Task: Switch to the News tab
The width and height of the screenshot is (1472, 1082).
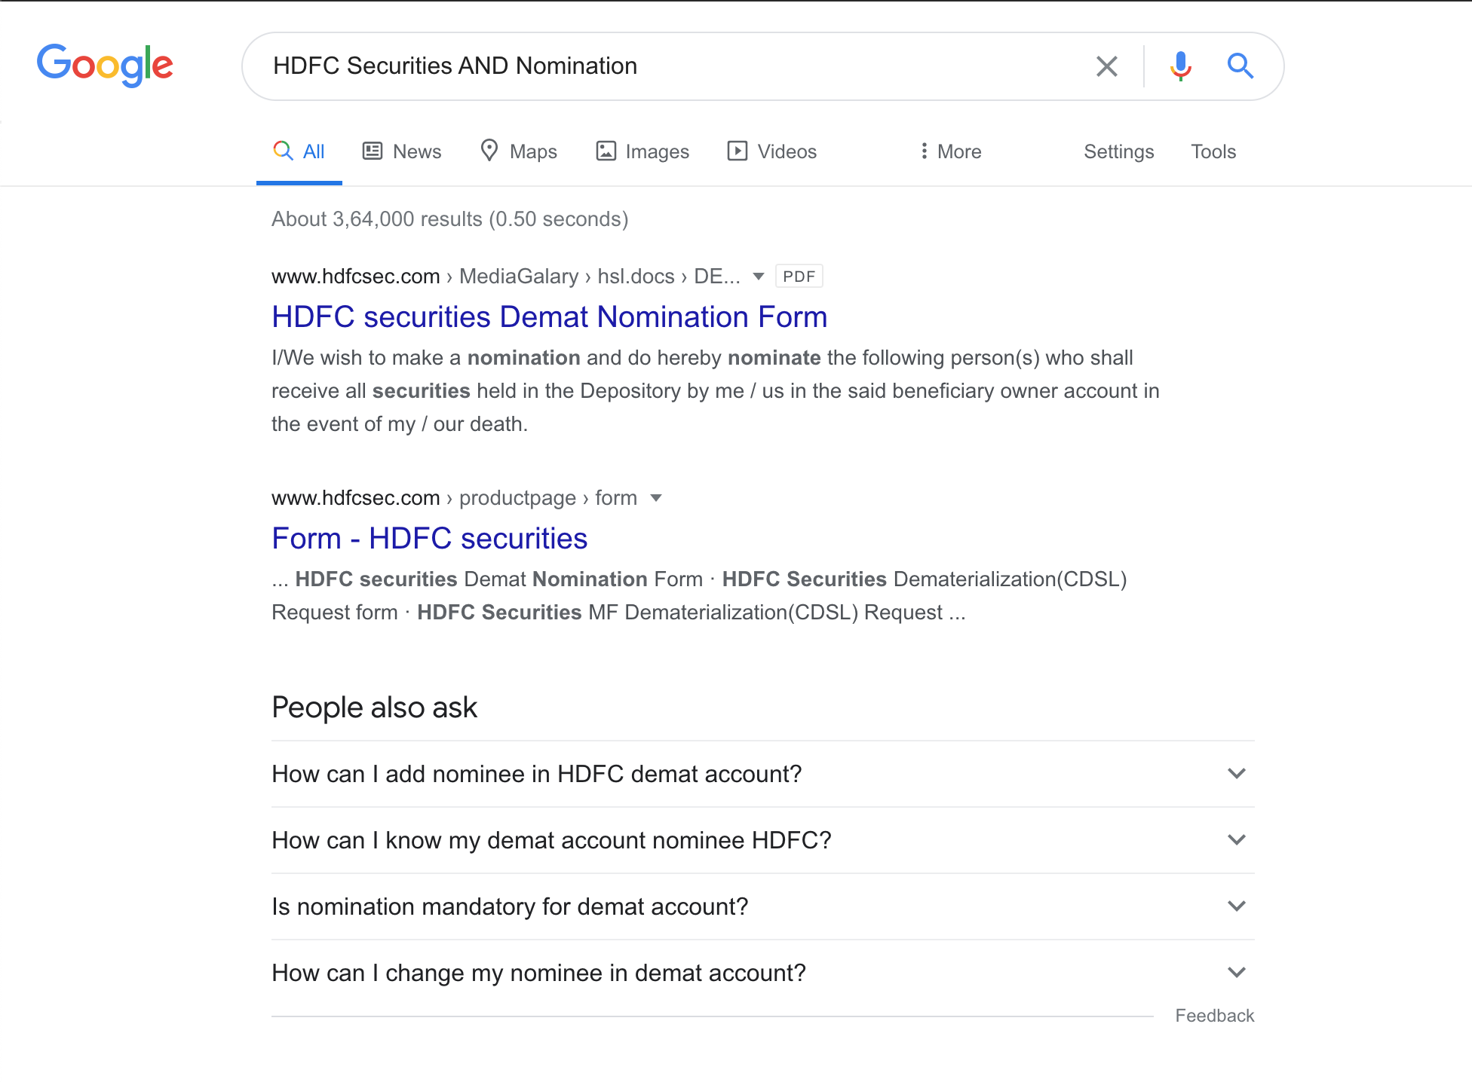Action: tap(402, 151)
